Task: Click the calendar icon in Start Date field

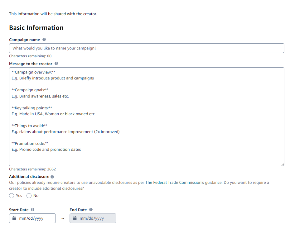Action: (14, 218)
